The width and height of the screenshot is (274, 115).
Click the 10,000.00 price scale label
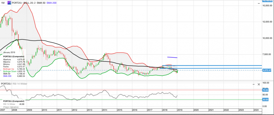coord(267,38)
